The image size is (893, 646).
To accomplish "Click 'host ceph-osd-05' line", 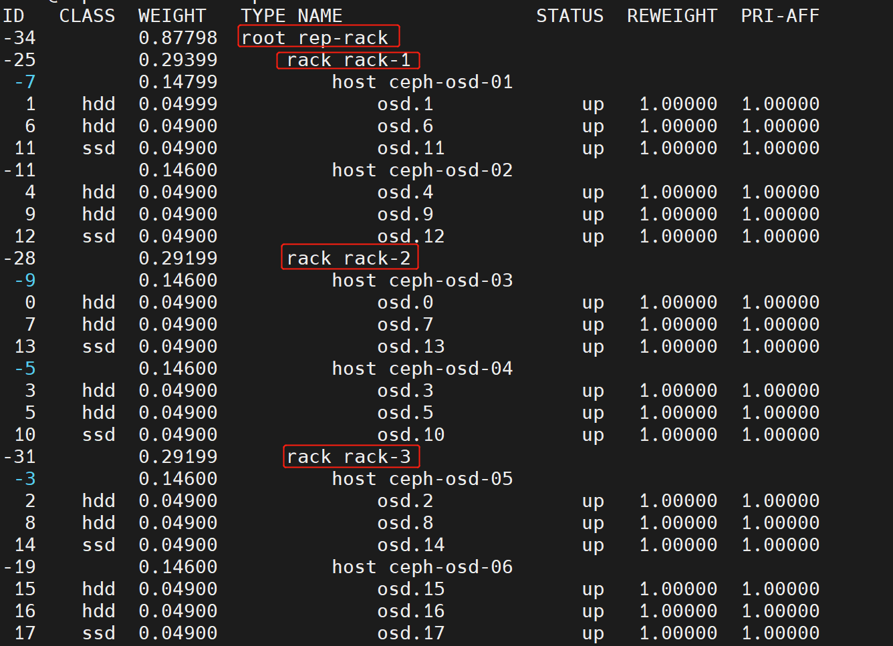I will (x=422, y=479).
